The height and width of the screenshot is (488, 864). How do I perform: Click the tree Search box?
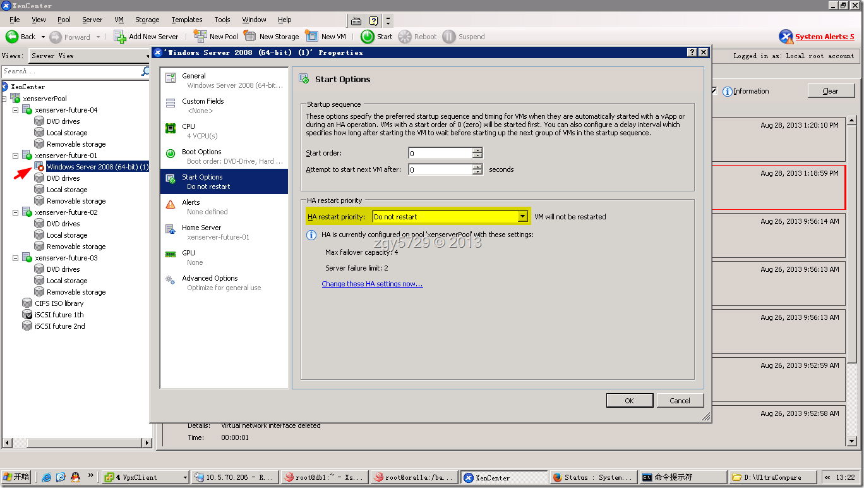(71, 71)
